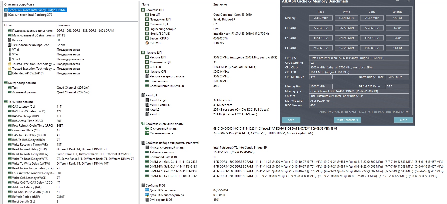Select the Псевдоним ЦП row
The image size is (447, 204).
pos(210,19)
